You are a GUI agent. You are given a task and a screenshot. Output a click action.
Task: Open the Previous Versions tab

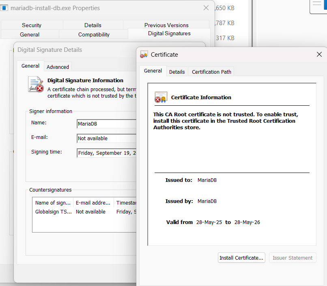point(166,25)
